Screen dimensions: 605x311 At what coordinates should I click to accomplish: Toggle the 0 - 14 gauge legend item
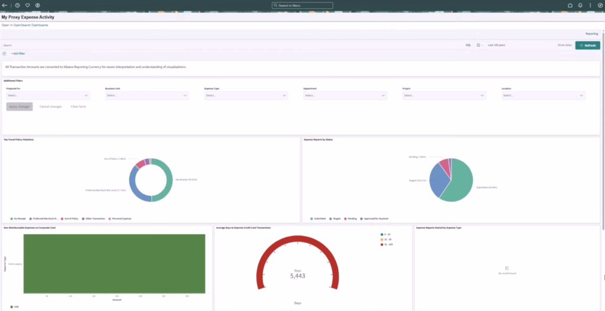[x=386, y=234]
